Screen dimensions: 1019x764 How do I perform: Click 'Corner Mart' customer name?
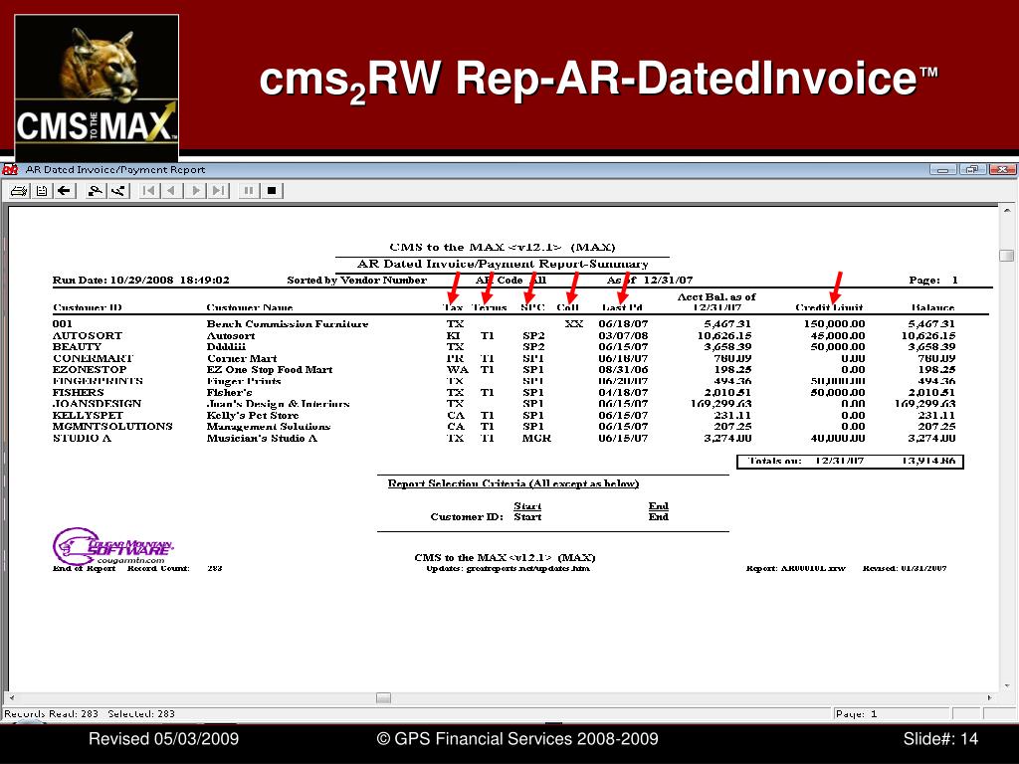click(242, 358)
